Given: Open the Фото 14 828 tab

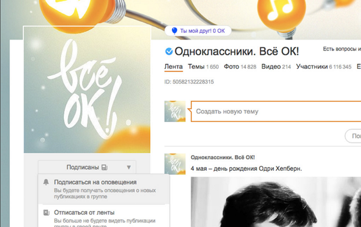Looking at the screenshot, I should point(240,67).
